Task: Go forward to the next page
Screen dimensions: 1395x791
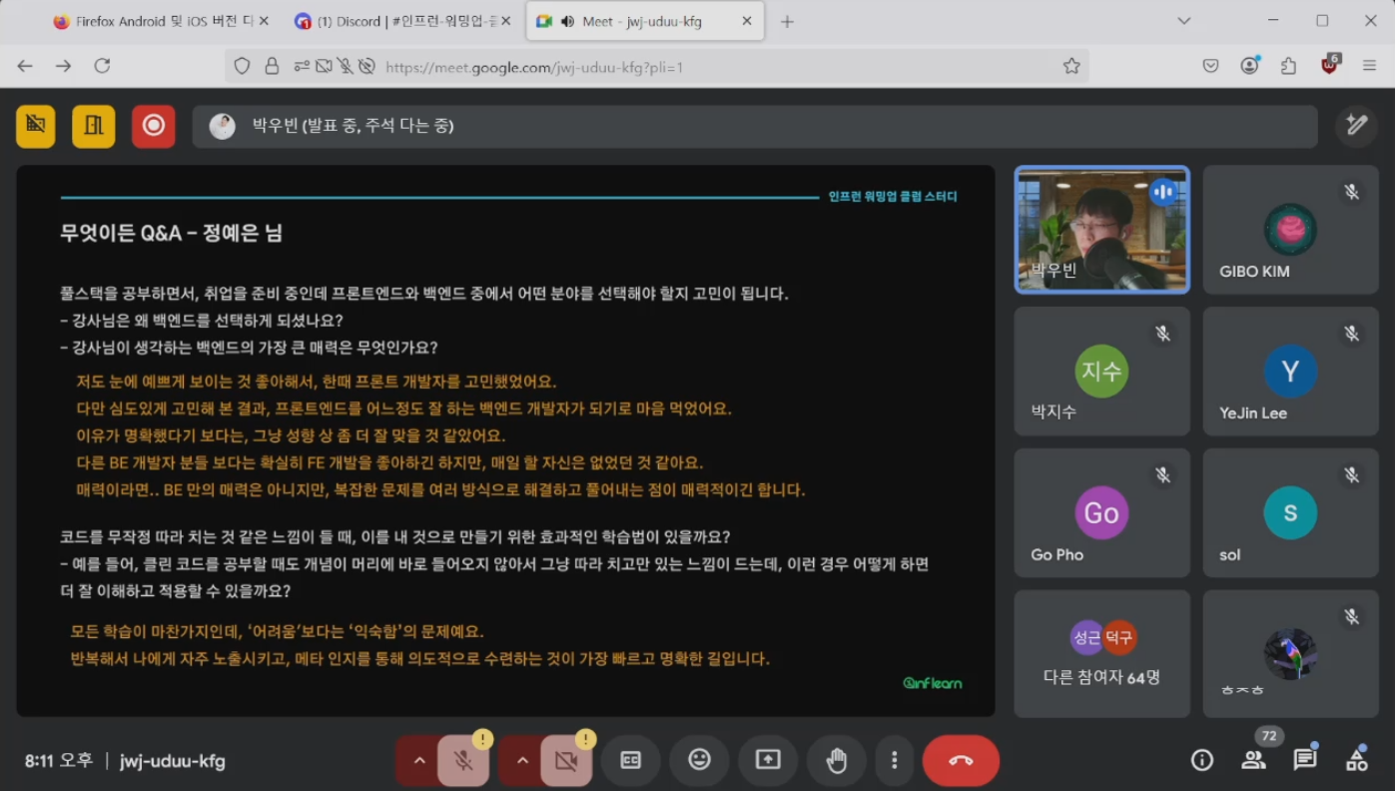Action: [63, 66]
